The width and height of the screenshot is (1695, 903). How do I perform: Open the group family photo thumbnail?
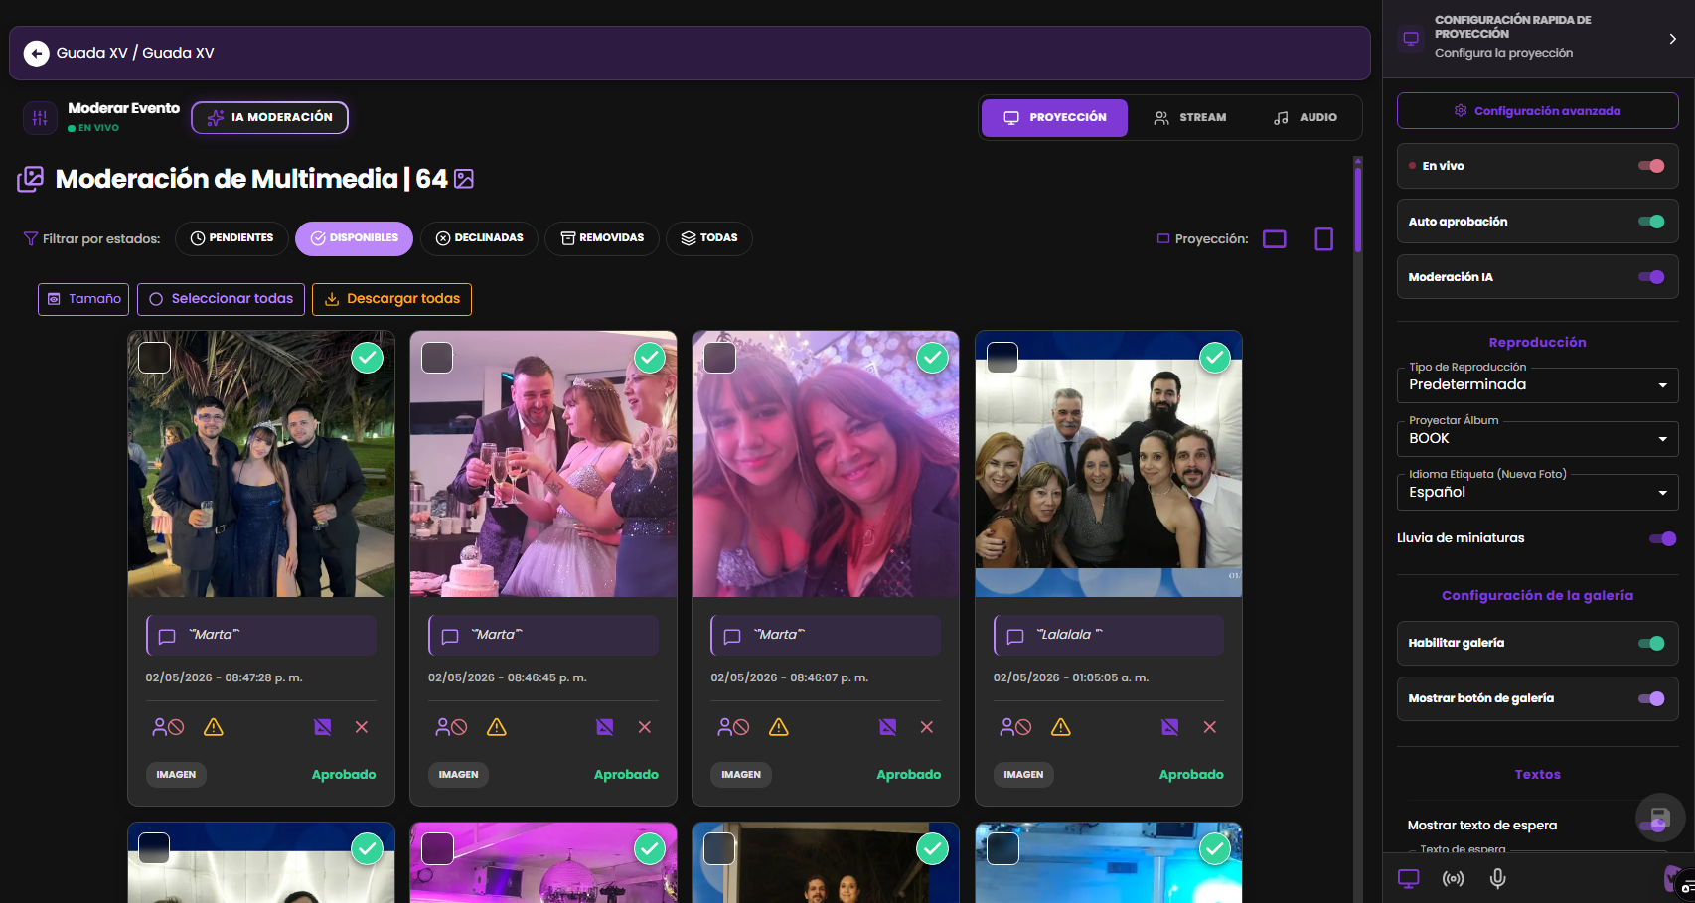[1109, 464]
